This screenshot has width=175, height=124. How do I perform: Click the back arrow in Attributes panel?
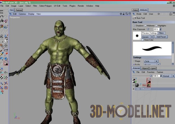(x=159, y=14)
